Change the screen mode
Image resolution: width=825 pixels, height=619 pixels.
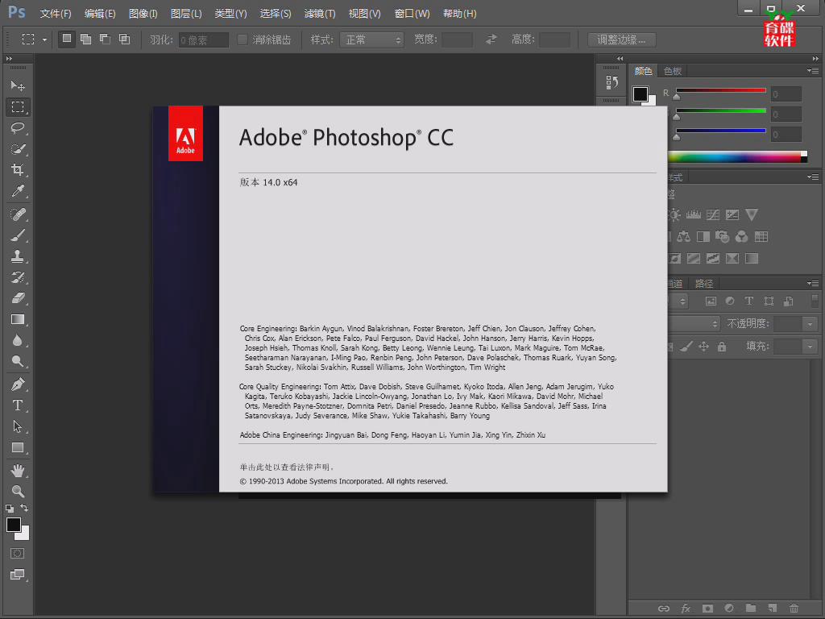coord(18,575)
